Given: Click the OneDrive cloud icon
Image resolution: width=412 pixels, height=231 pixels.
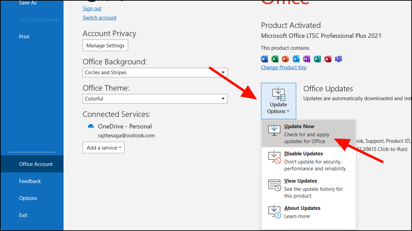Looking at the screenshot, I should pyautogui.click(x=91, y=126).
